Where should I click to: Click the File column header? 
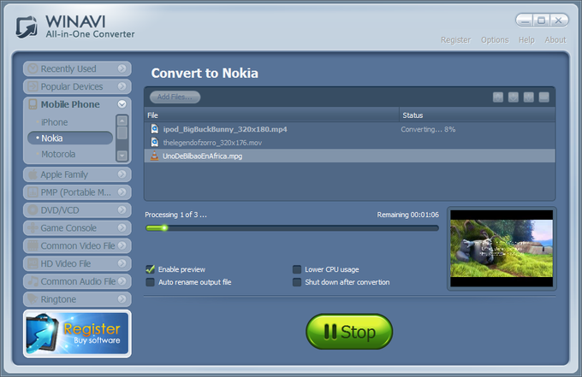coord(271,115)
